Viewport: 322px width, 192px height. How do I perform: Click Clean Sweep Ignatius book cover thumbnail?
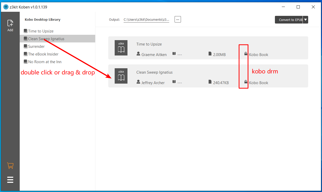pyautogui.click(x=121, y=76)
